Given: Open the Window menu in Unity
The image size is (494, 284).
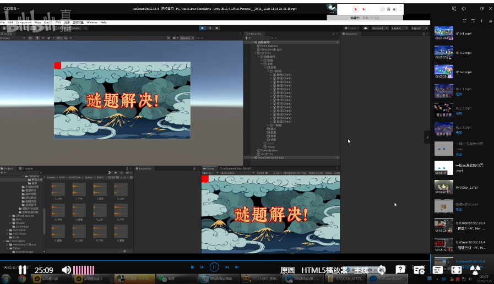Looking at the screenshot, I should pyautogui.click(x=92, y=23).
